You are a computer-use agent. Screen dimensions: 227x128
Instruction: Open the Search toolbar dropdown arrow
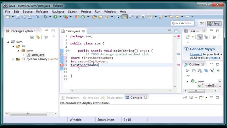(x=112, y=17)
